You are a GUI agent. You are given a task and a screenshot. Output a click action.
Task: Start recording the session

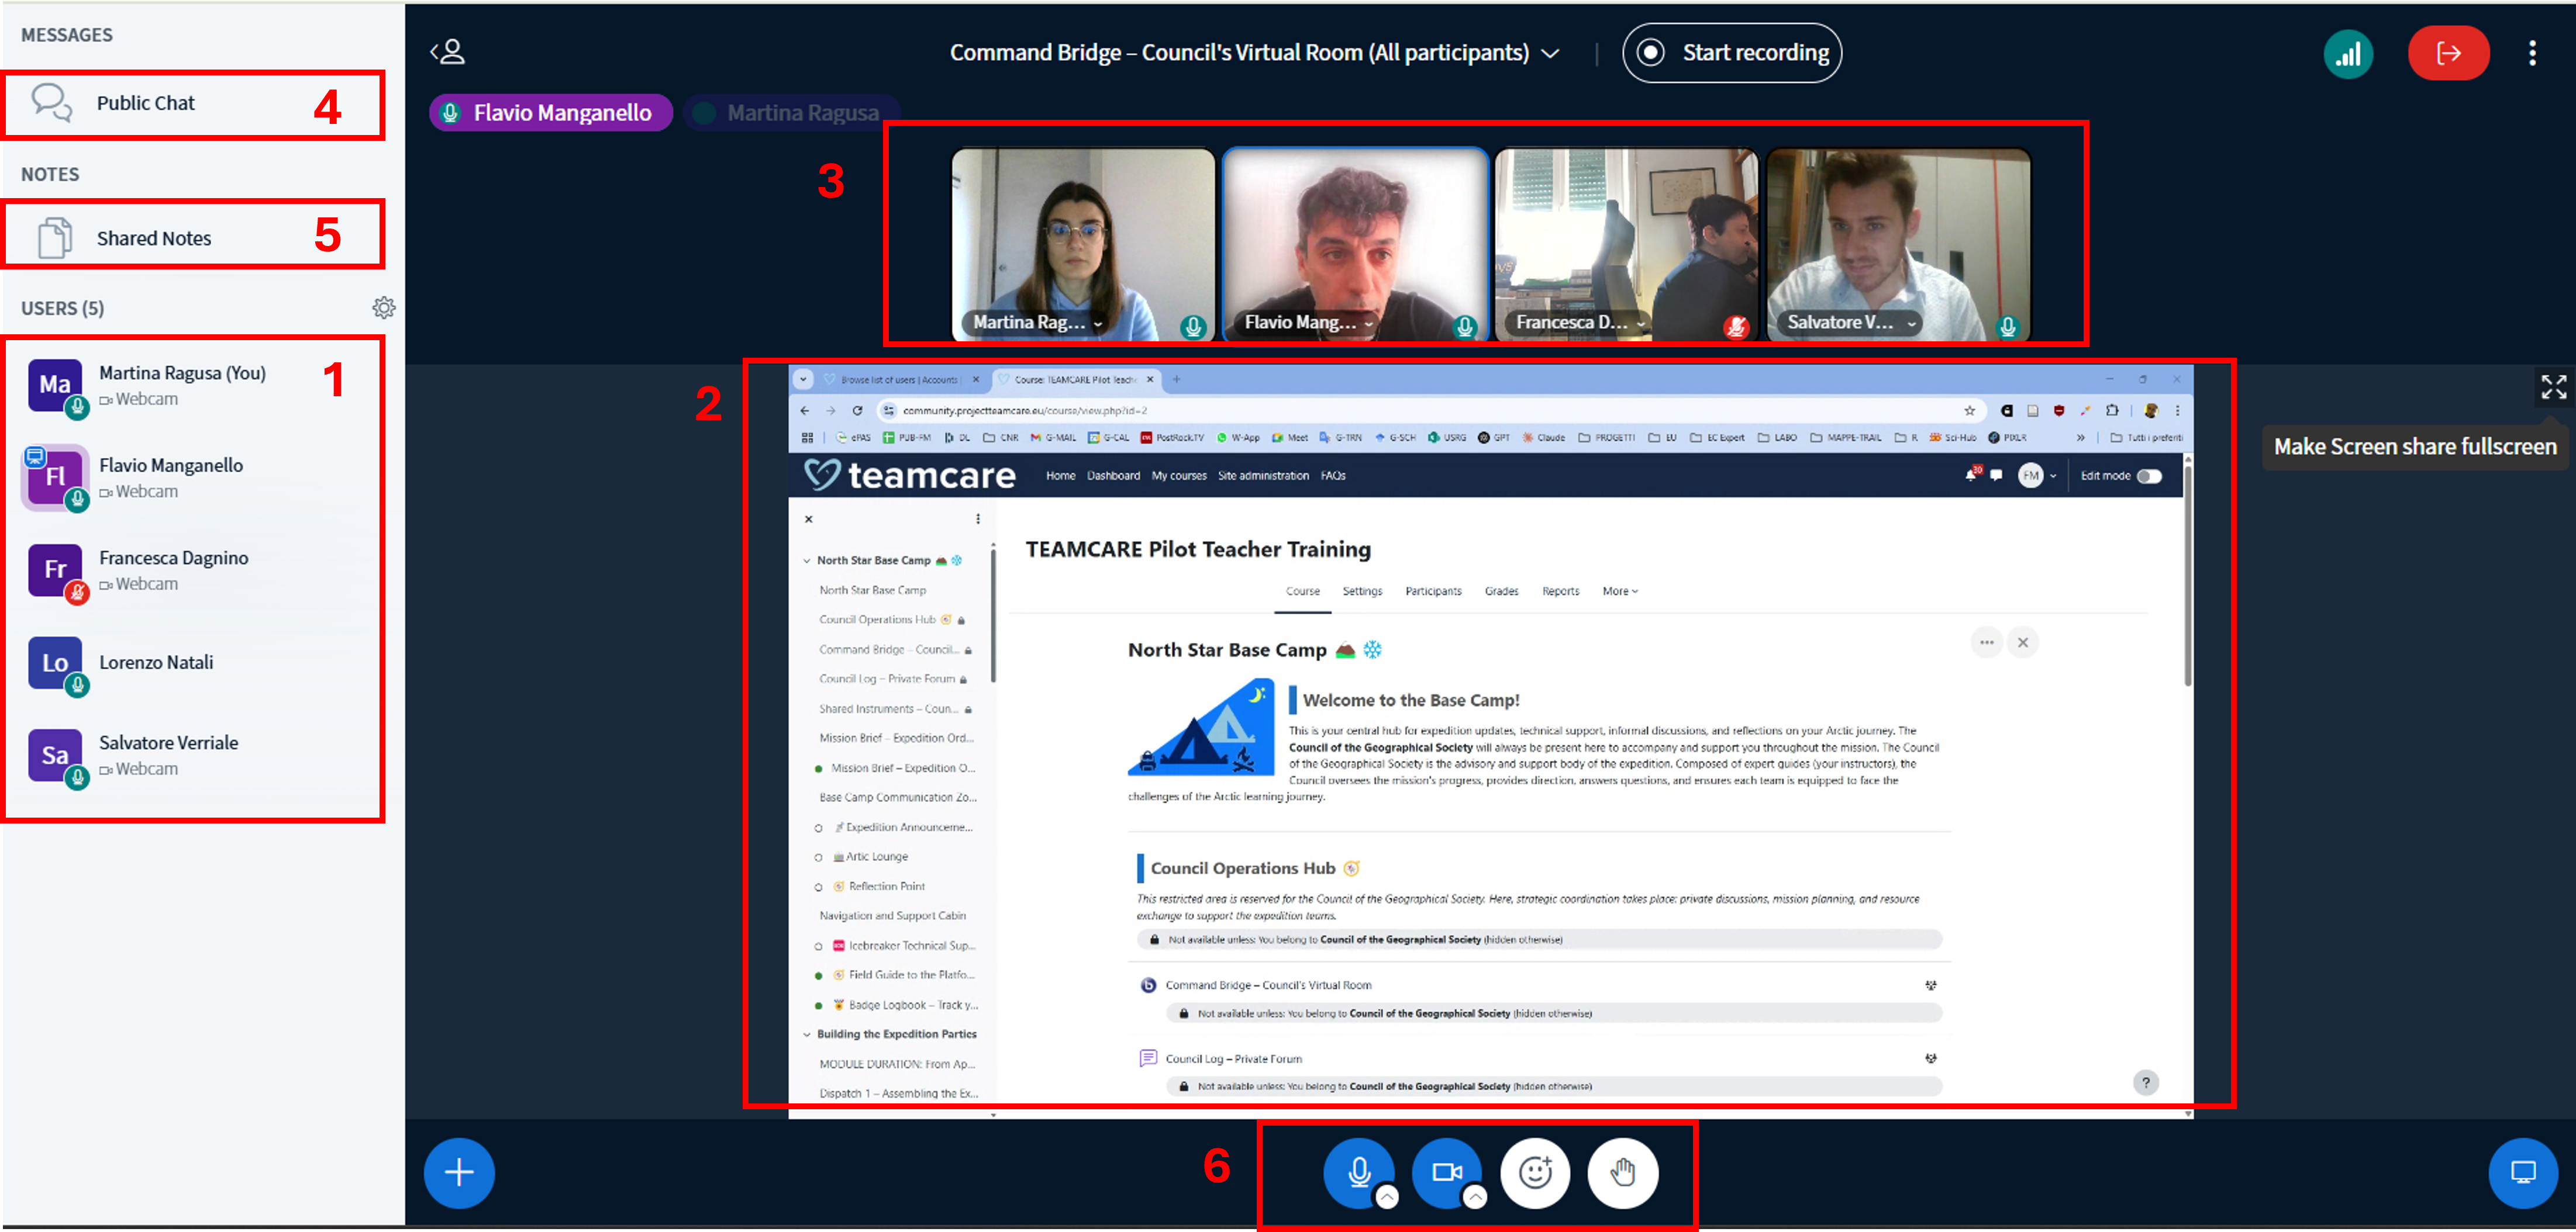click(1732, 53)
